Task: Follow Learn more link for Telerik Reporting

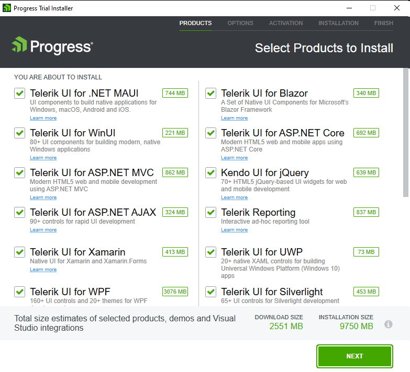Action: [x=235, y=230]
